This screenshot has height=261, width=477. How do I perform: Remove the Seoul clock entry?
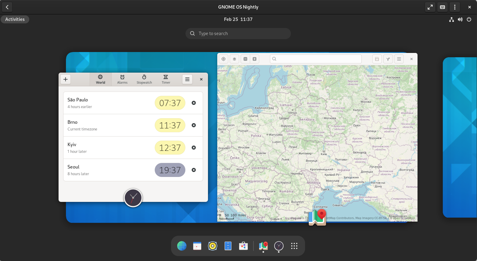click(x=194, y=170)
